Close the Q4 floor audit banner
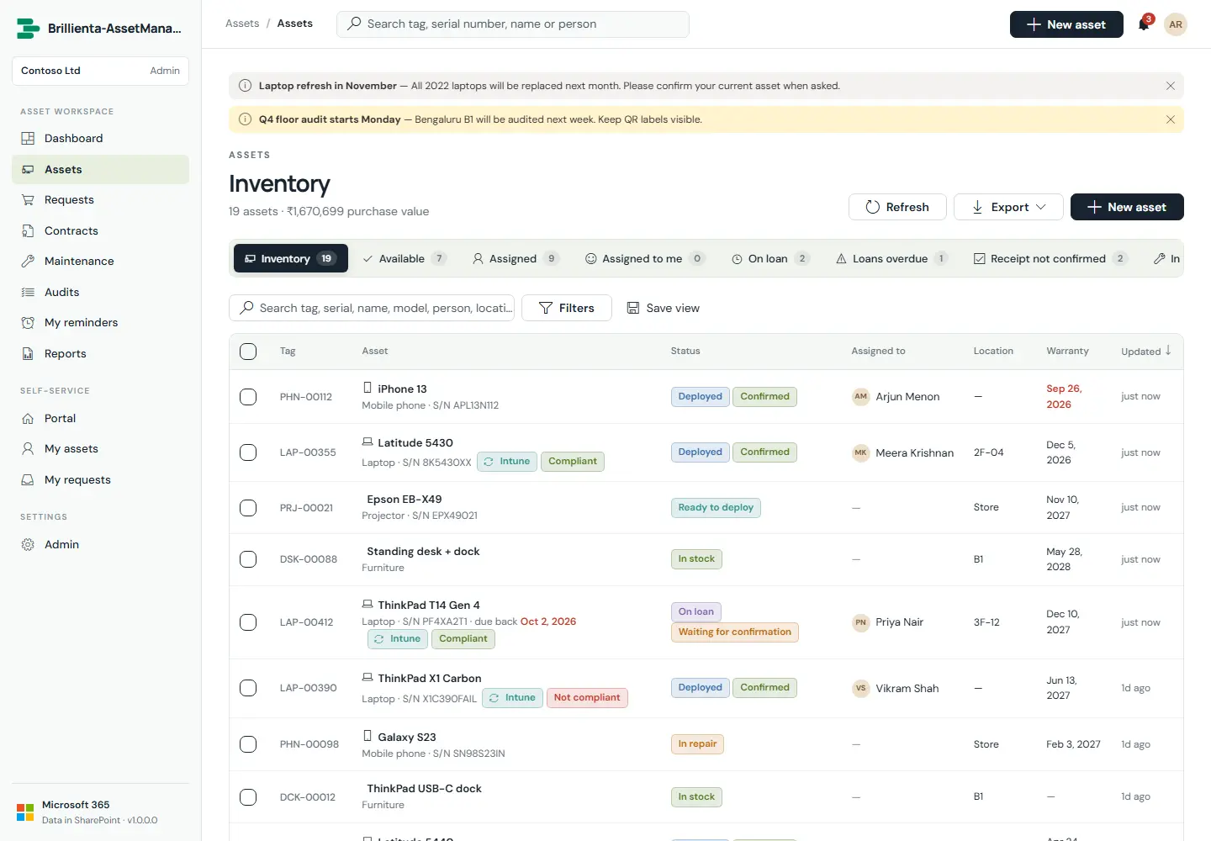The height and width of the screenshot is (841, 1211). [1170, 119]
